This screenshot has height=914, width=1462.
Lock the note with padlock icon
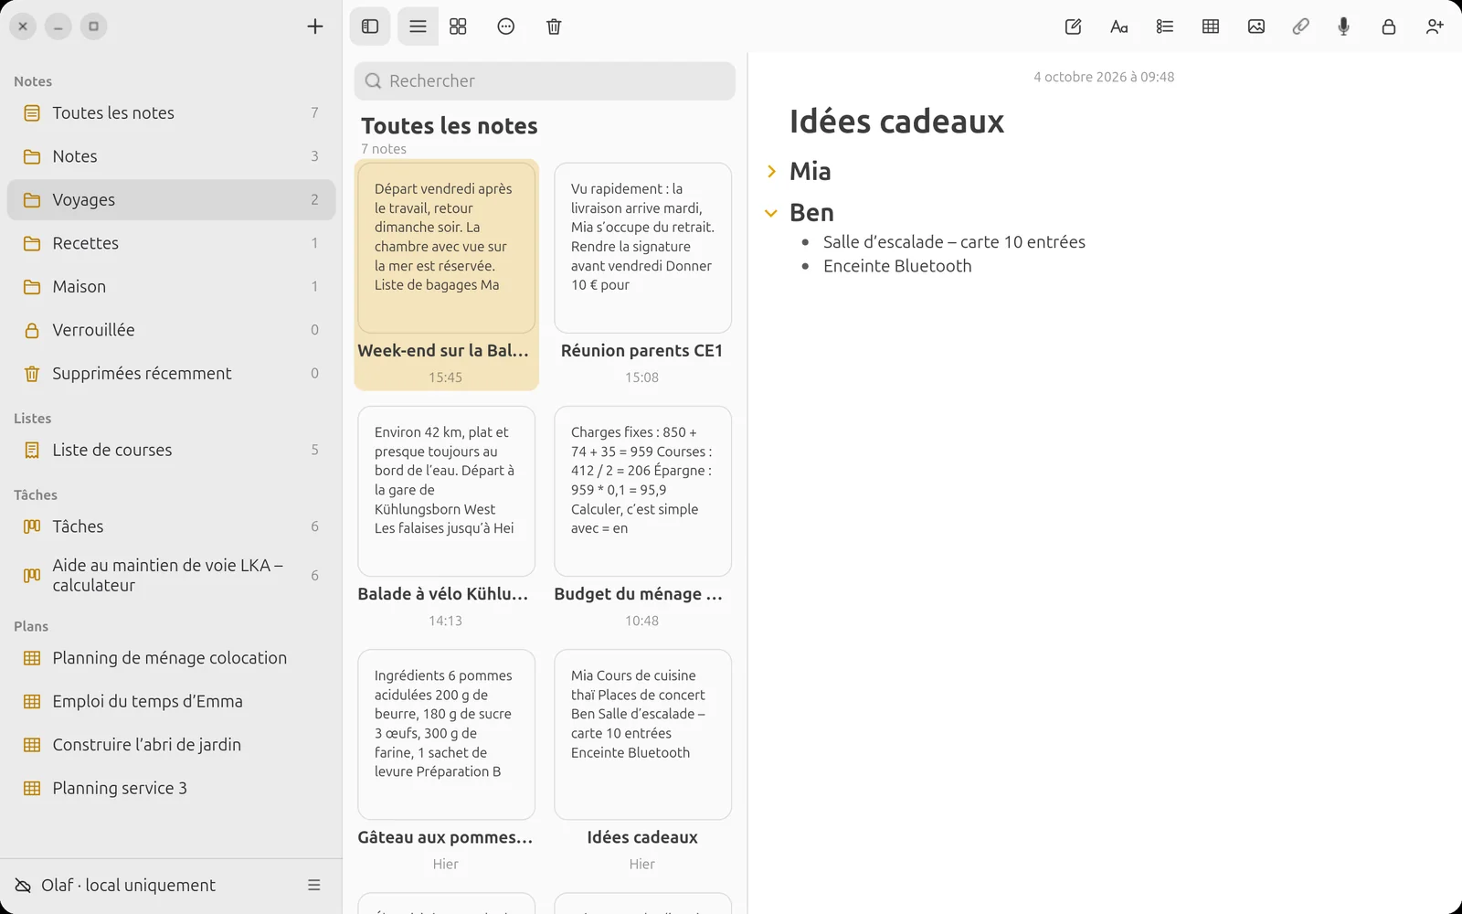click(x=1389, y=27)
